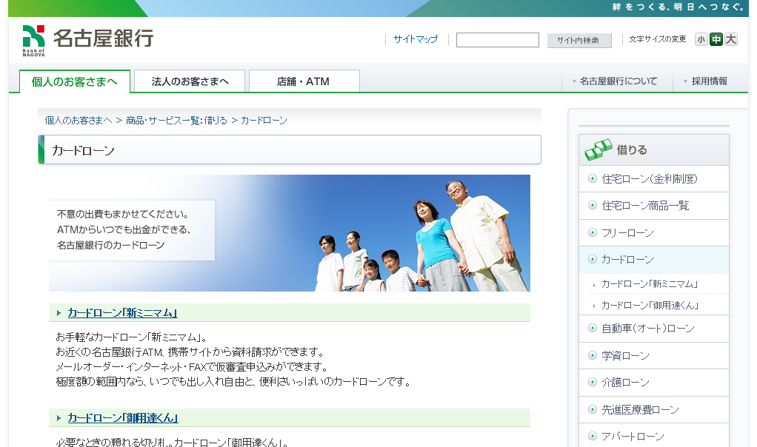757x447 pixels.
Task: Click the text お手軽なカードローン「新ミニマム」。
Action: click(x=132, y=337)
